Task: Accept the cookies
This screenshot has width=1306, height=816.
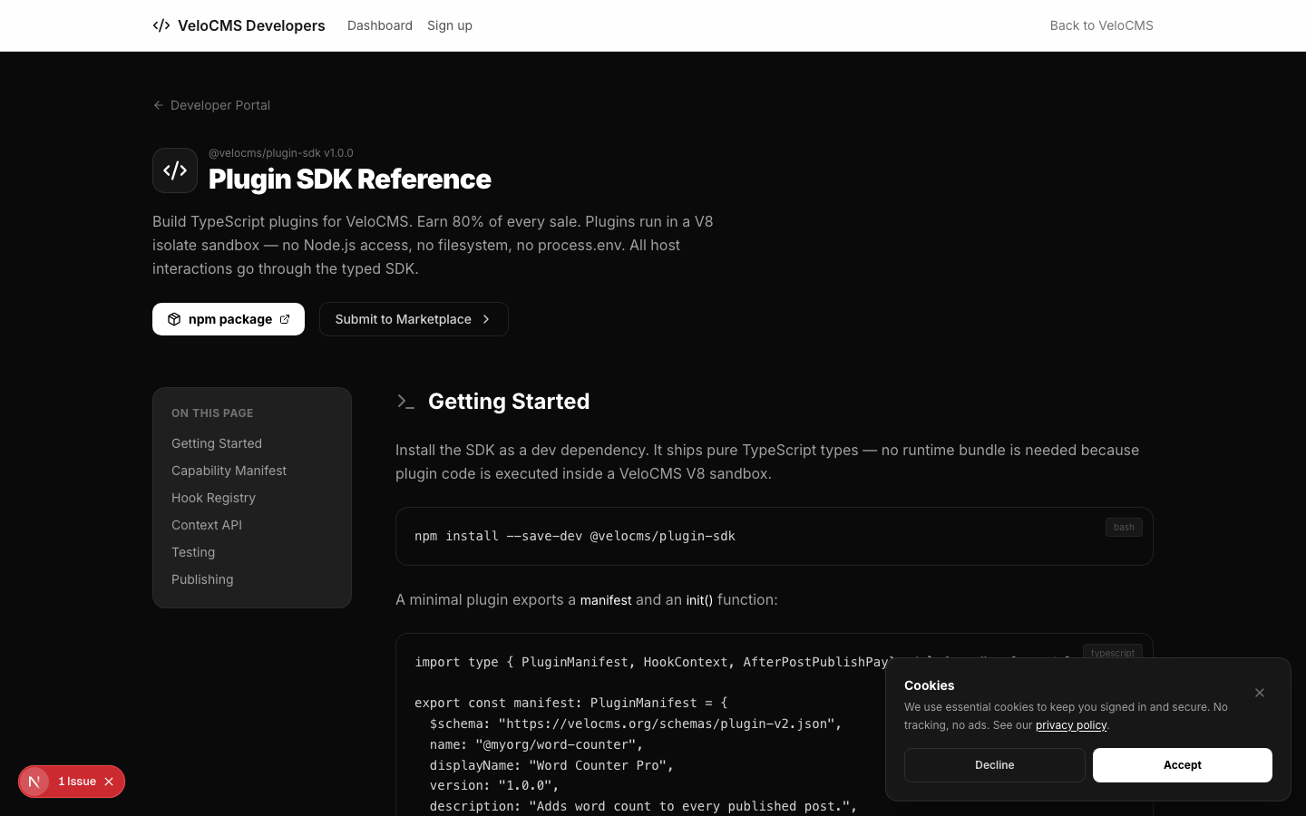Action: 1183,765
